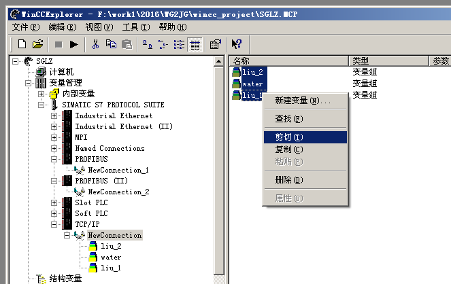Click the liu_2 tag group icon in tree
Viewport: 451px width, 284px height.
pos(93,246)
